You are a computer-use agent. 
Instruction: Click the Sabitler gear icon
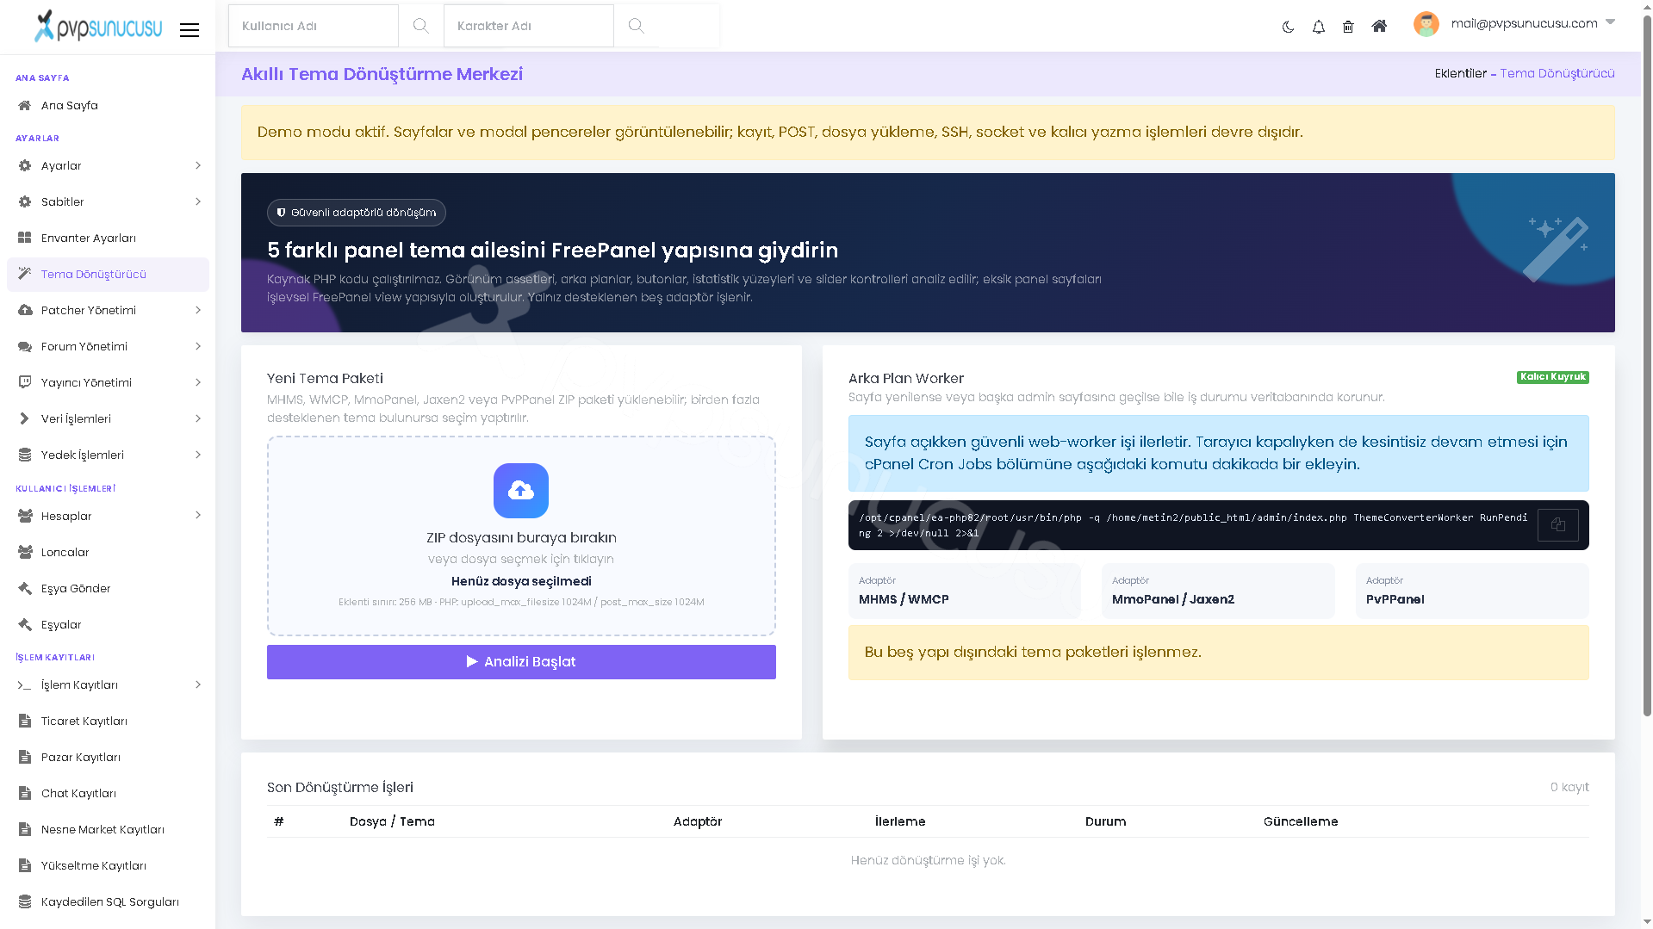[x=25, y=202]
